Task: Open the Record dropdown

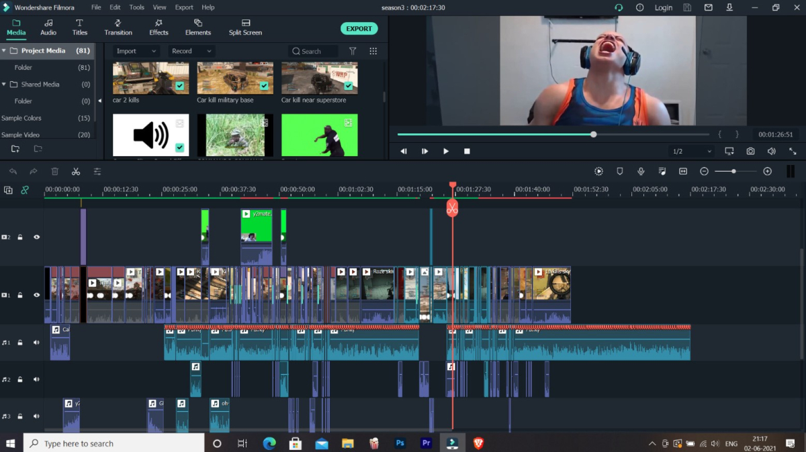Action: (x=190, y=51)
